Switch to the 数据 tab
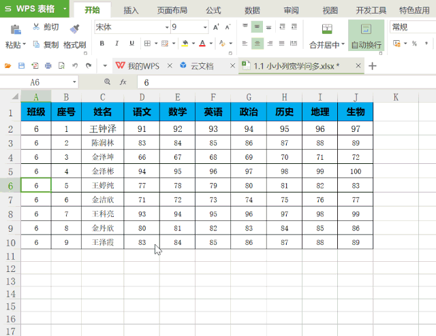This screenshot has width=436, height=336. 252,10
